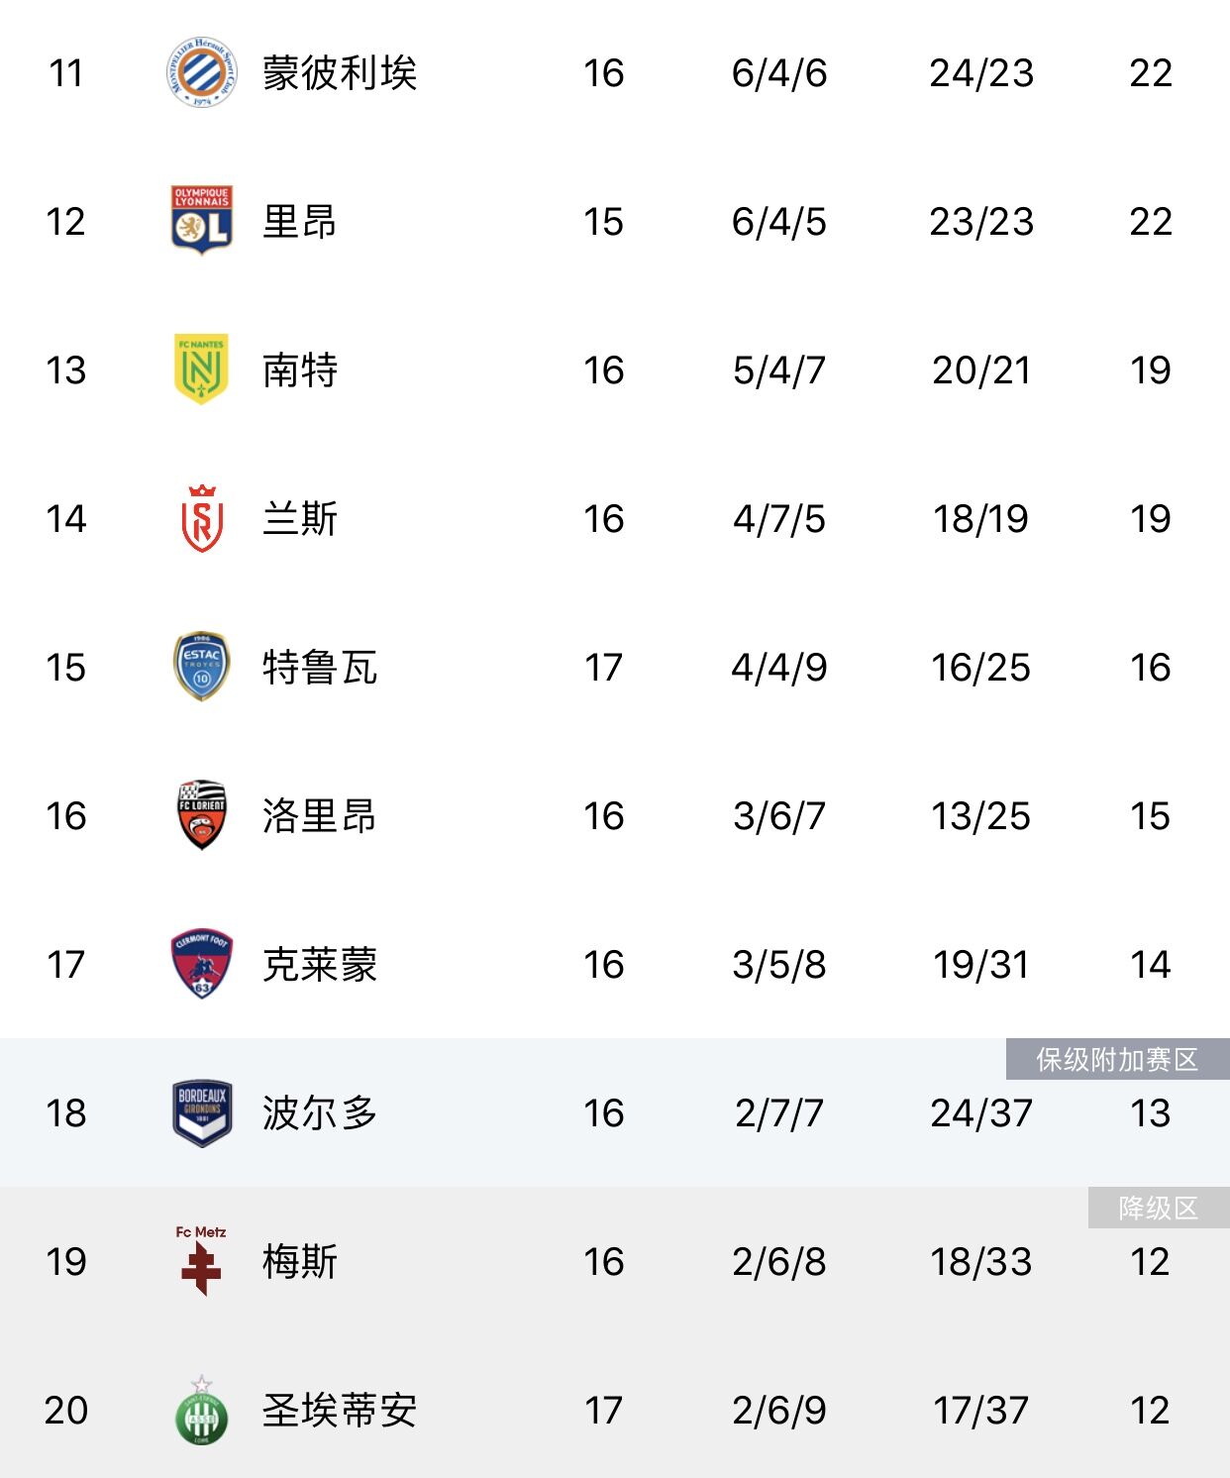Select the 波尔多 team name
1230x1478 pixels.
tap(320, 1113)
